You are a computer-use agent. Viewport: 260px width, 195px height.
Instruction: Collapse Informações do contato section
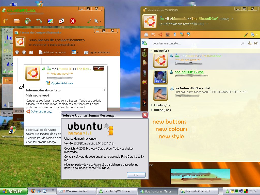104,90
